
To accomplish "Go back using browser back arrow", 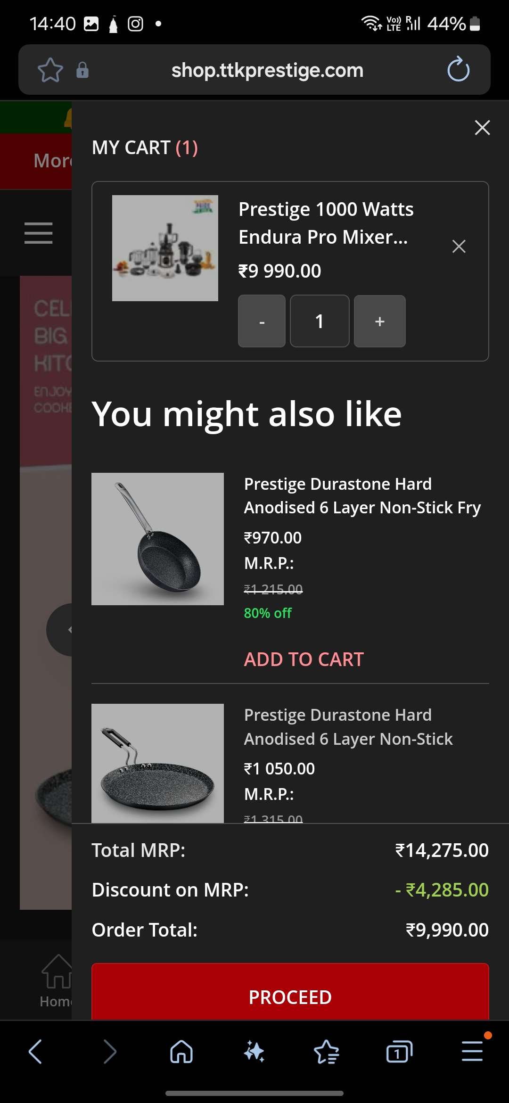I will click(35, 1052).
